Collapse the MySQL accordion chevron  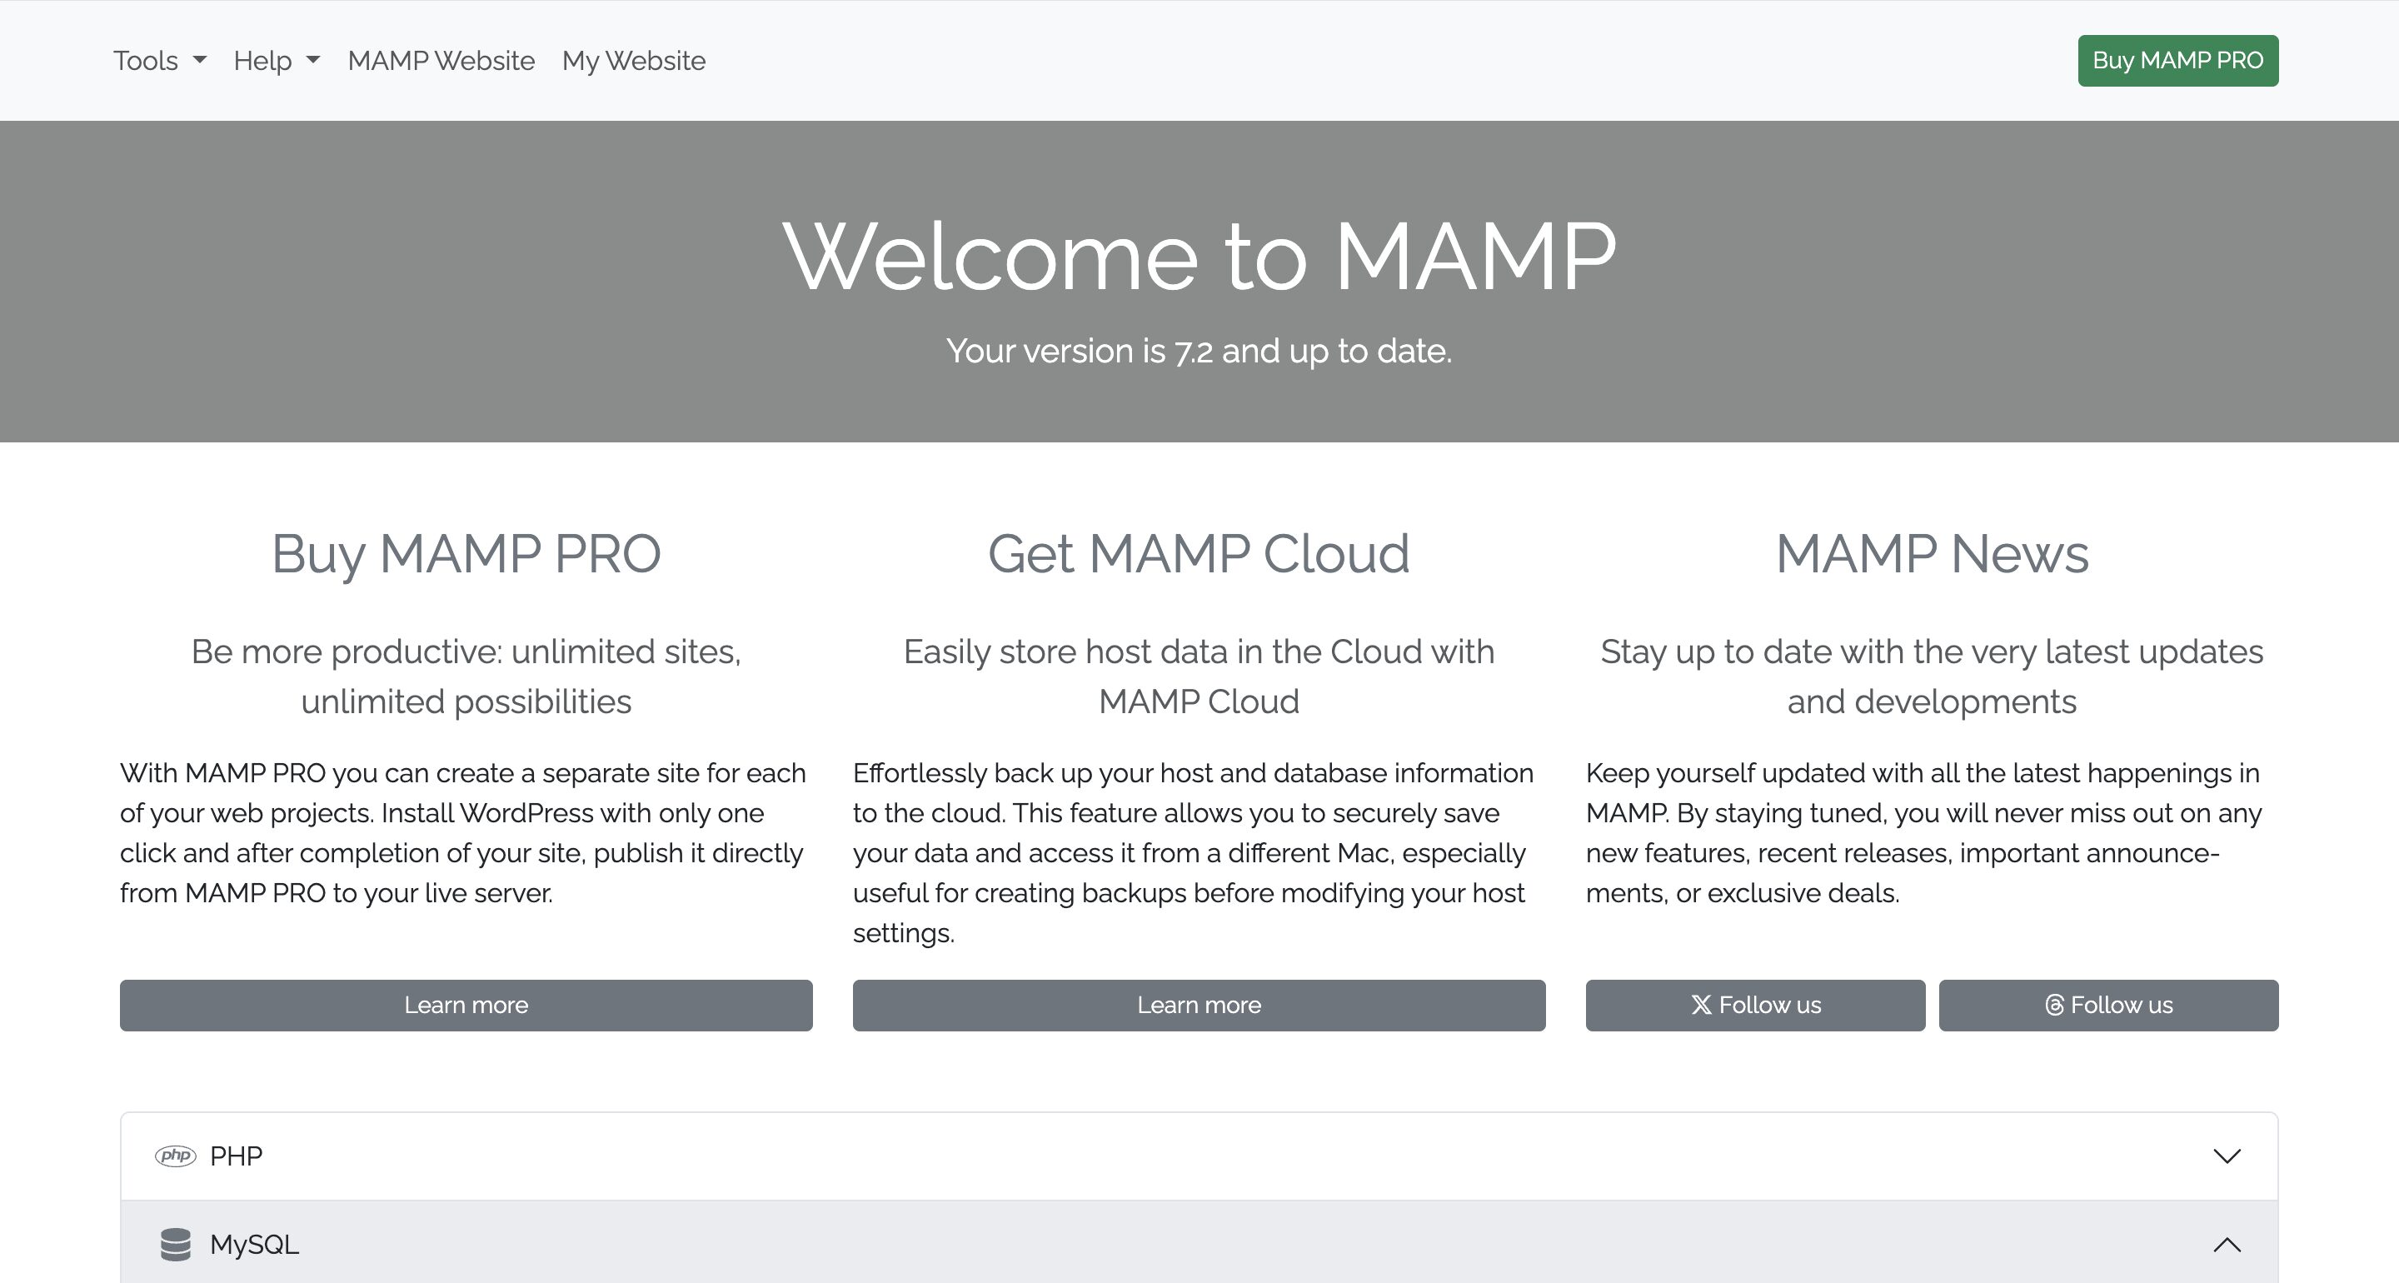[x=2227, y=1244]
